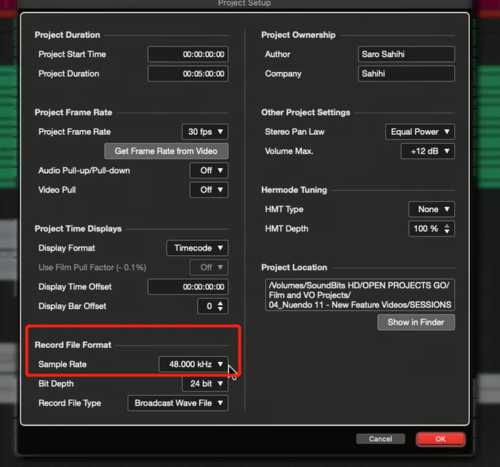Click Get Frame Rate from Video button
Screen dimensions: 500x467
point(166,151)
